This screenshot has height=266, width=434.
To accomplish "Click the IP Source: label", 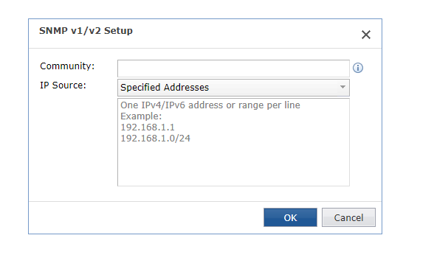I will (63, 85).
